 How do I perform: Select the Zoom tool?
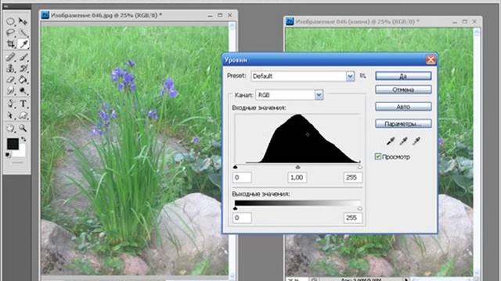click(23, 128)
